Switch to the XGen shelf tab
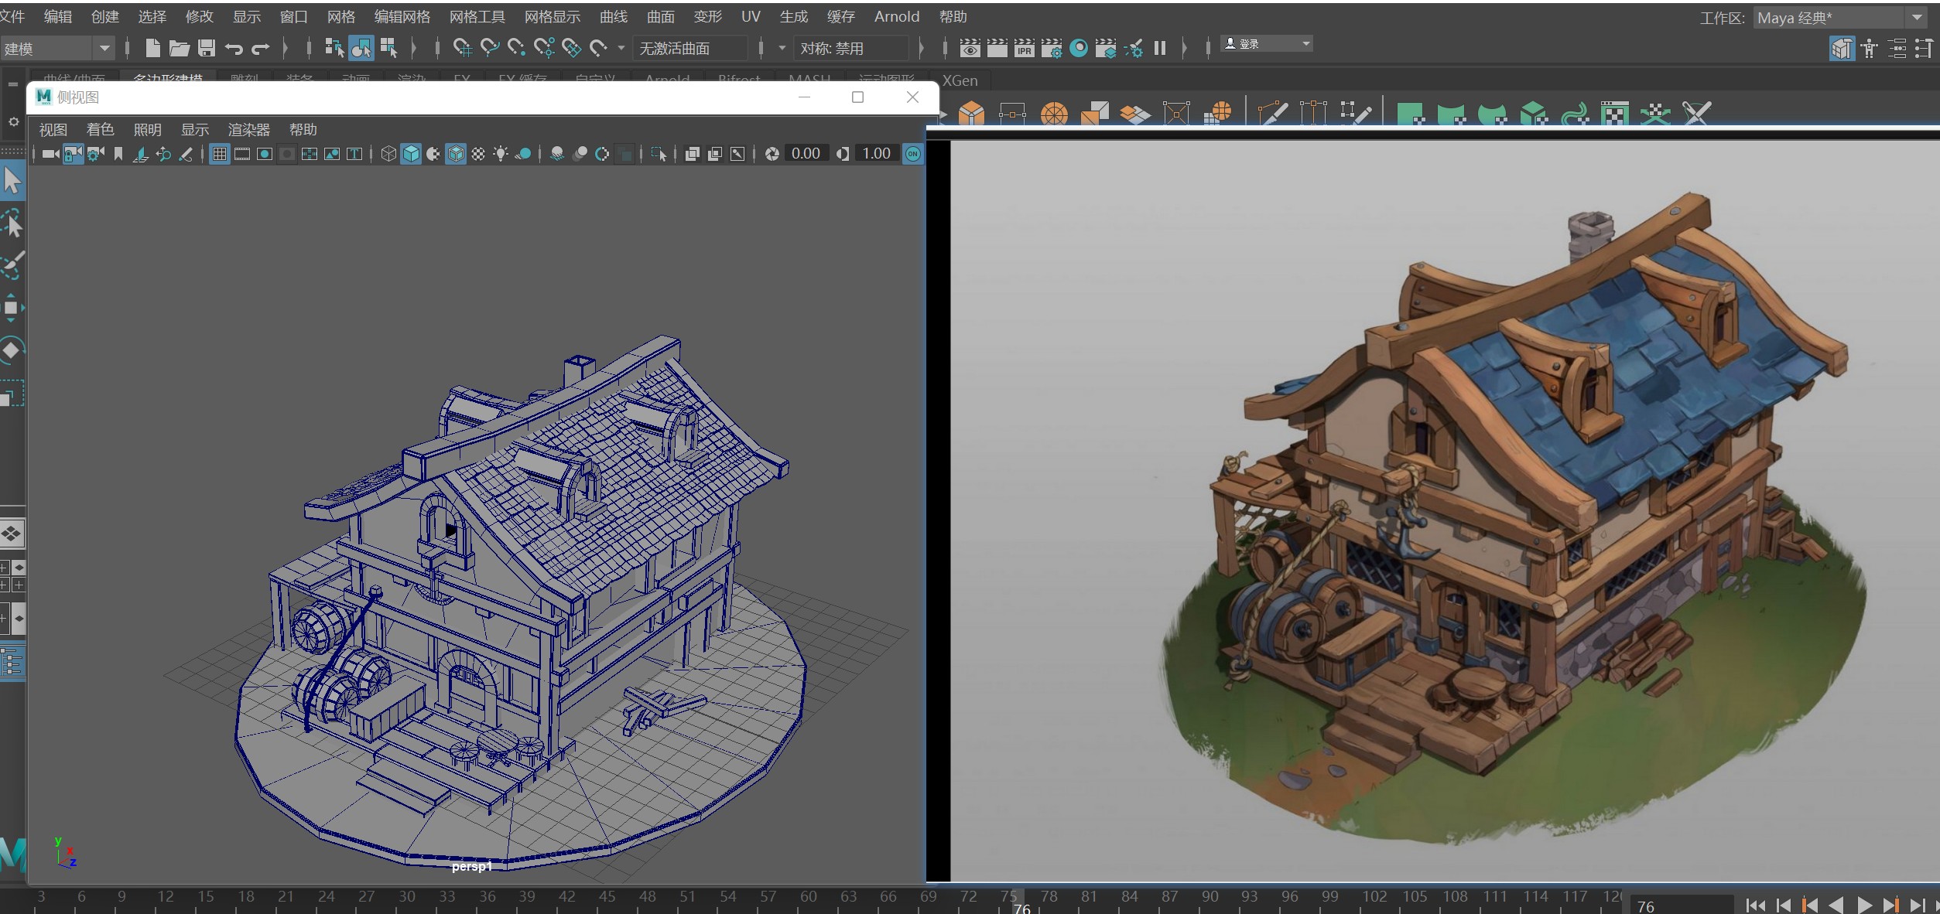1940x914 pixels. [960, 80]
